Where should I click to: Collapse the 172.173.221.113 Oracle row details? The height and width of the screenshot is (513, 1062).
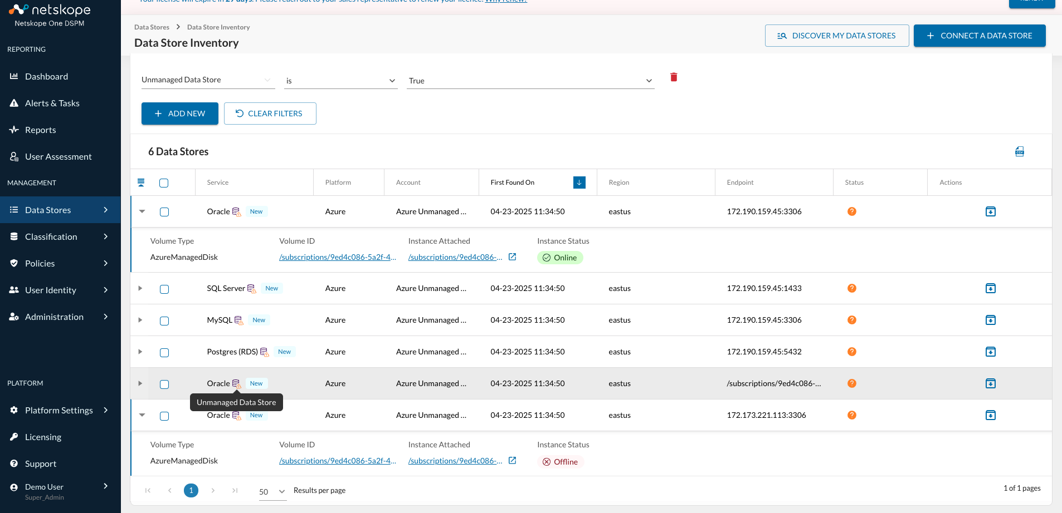142,415
